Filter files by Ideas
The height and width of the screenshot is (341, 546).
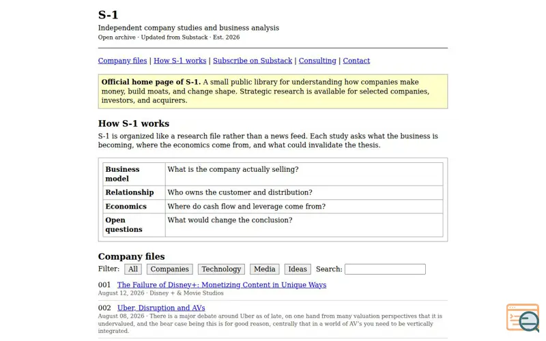tap(298, 269)
